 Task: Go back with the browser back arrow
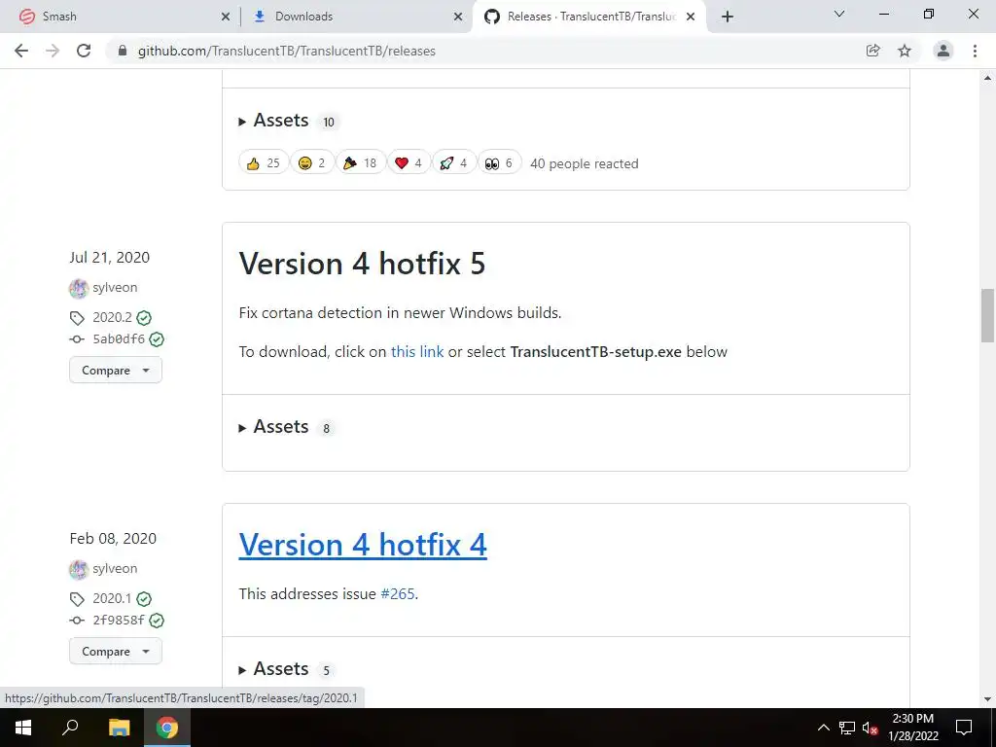21,51
